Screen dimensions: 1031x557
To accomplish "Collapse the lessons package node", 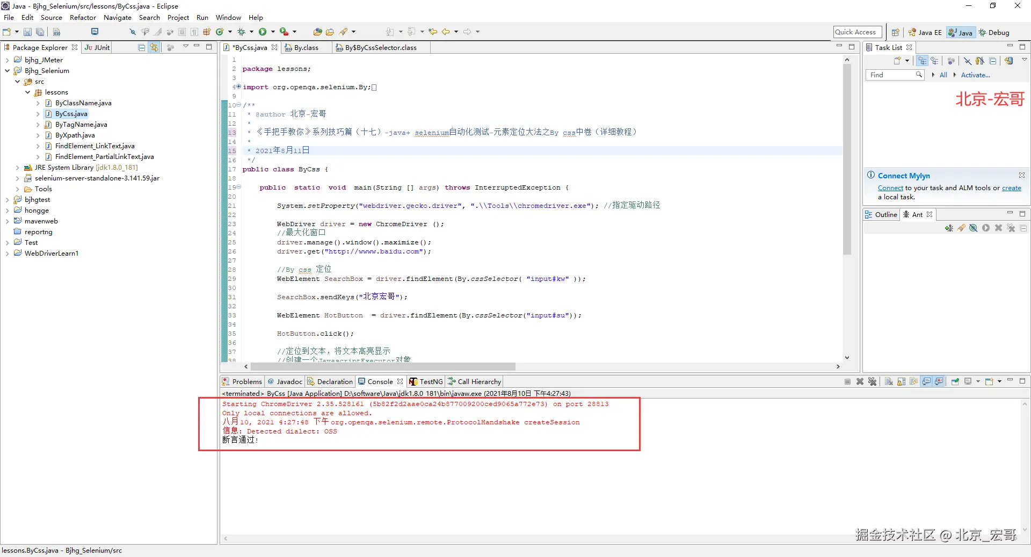I will pyautogui.click(x=27, y=92).
